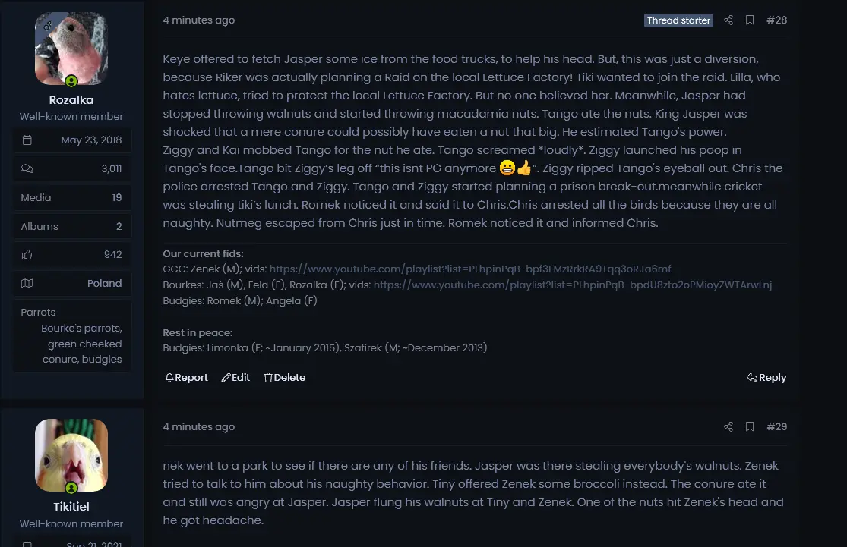The height and width of the screenshot is (547, 847).
Task: Reply to post #28
Action: (766, 378)
